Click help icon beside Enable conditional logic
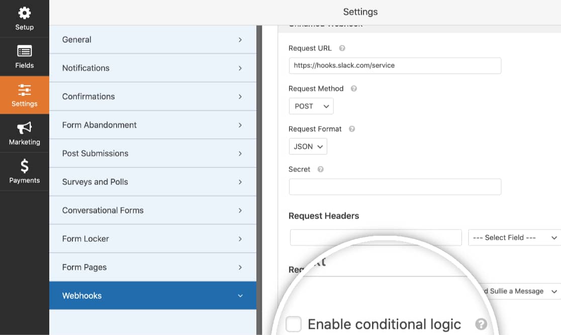Viewport: 561px width, 335px height. click(481, 324)
